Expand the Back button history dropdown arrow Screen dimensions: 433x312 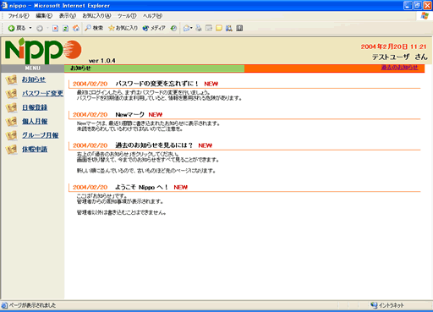click(x=30, y=28)
